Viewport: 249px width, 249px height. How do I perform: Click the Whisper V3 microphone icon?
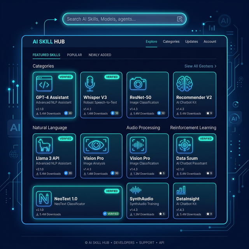tap(90, 84)
